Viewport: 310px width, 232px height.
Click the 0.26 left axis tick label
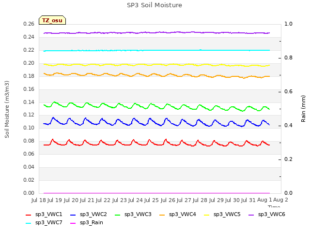(29, 24)
